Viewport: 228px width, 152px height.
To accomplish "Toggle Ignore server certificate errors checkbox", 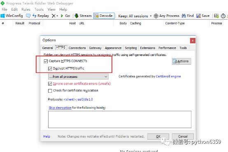I will tap(50, 84).
